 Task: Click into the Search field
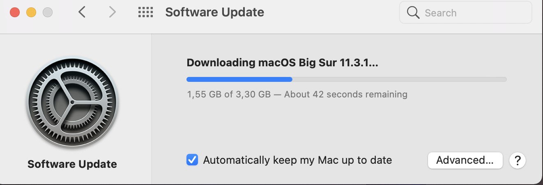(465, 13)
